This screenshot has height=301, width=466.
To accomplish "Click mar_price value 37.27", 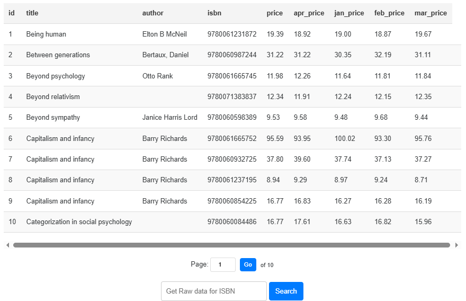I will (x=423, y=159).
